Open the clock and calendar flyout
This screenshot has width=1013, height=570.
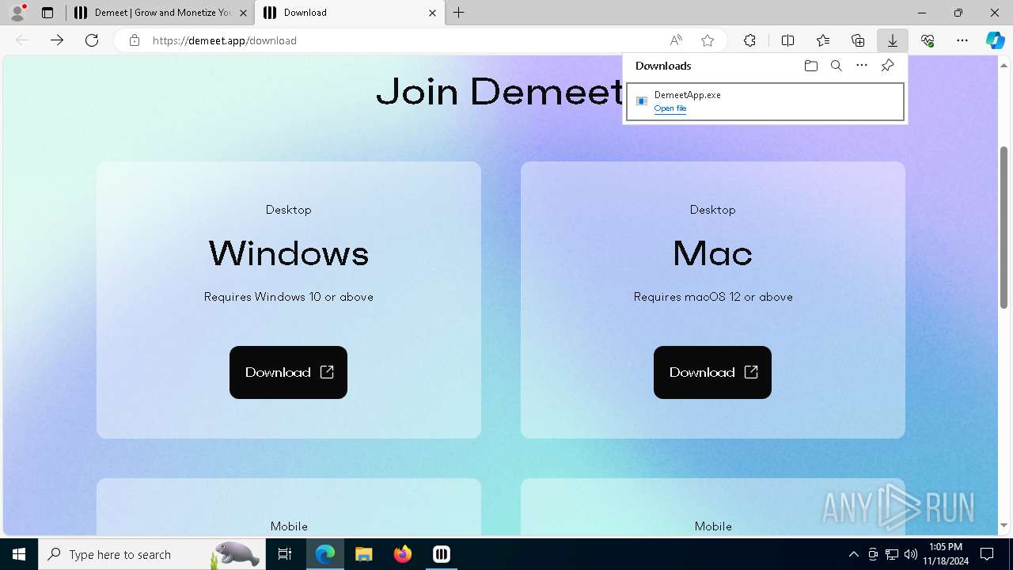click(x=945, y=554)
